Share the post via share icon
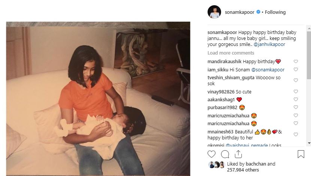This screenshot has height=176, width=311. point(238,154)
